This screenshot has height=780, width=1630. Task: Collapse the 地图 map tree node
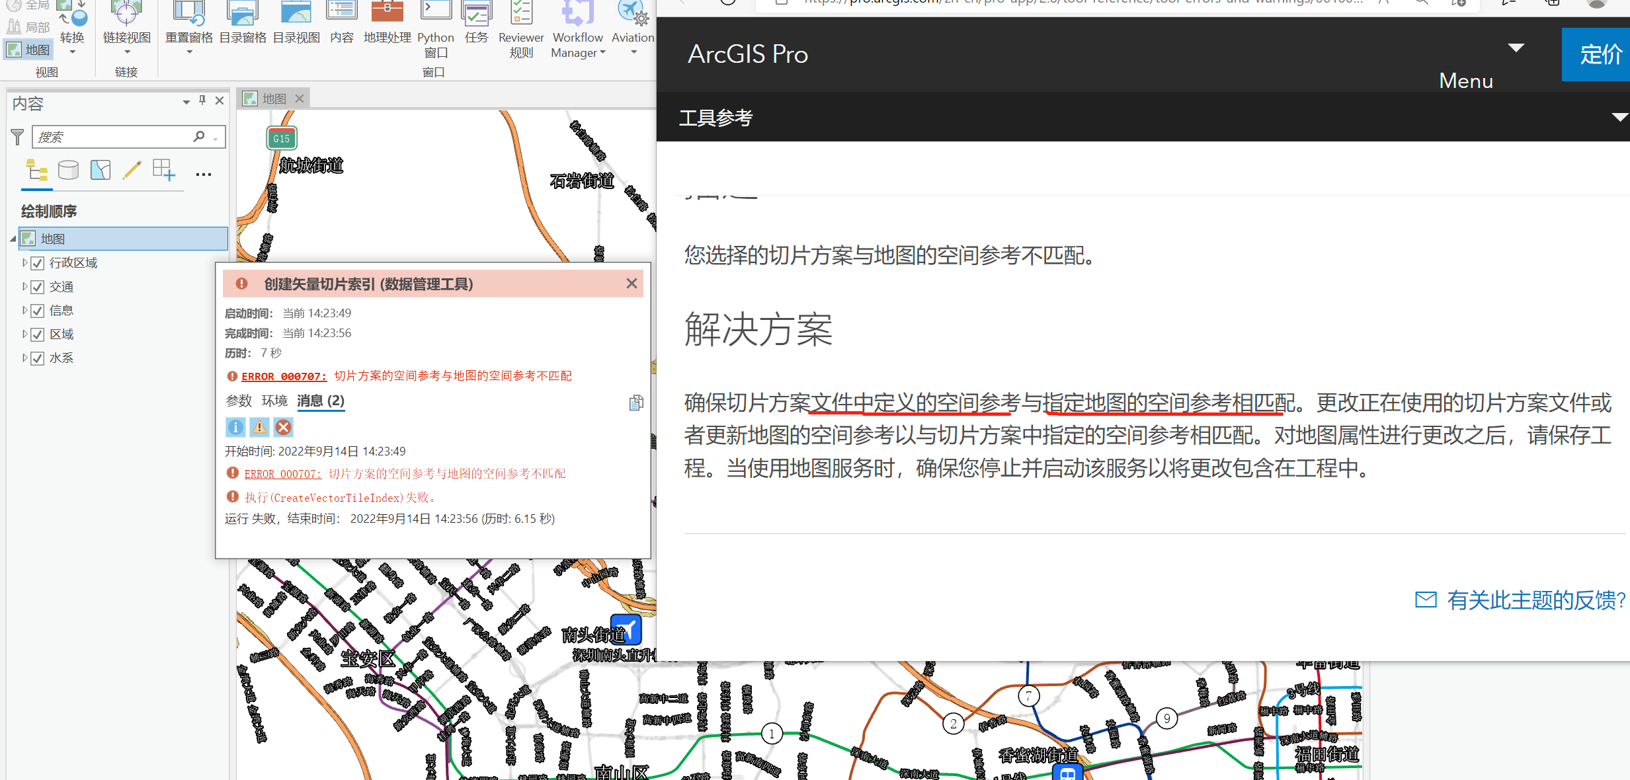(13, 239)
